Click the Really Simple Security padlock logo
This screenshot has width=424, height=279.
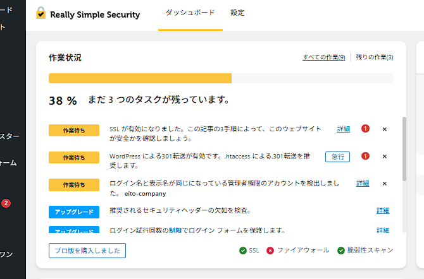point(41,13)
